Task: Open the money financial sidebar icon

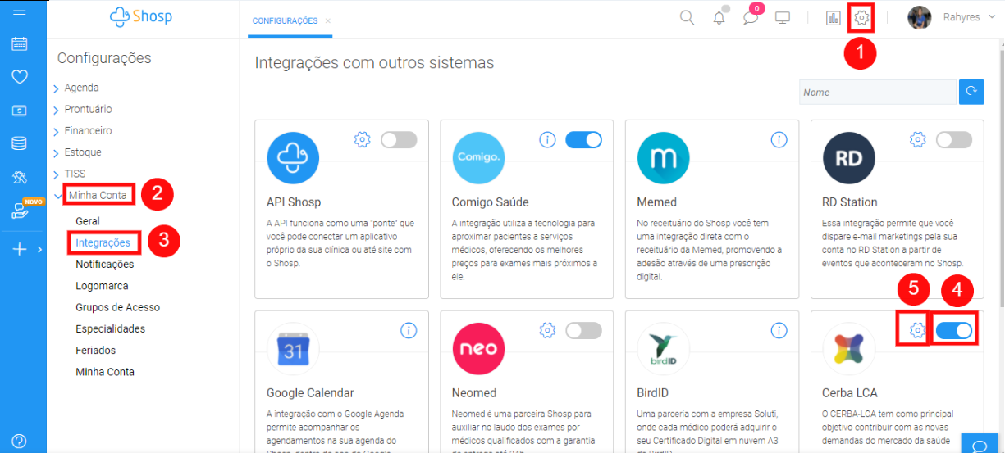Action: coord(20,111)
